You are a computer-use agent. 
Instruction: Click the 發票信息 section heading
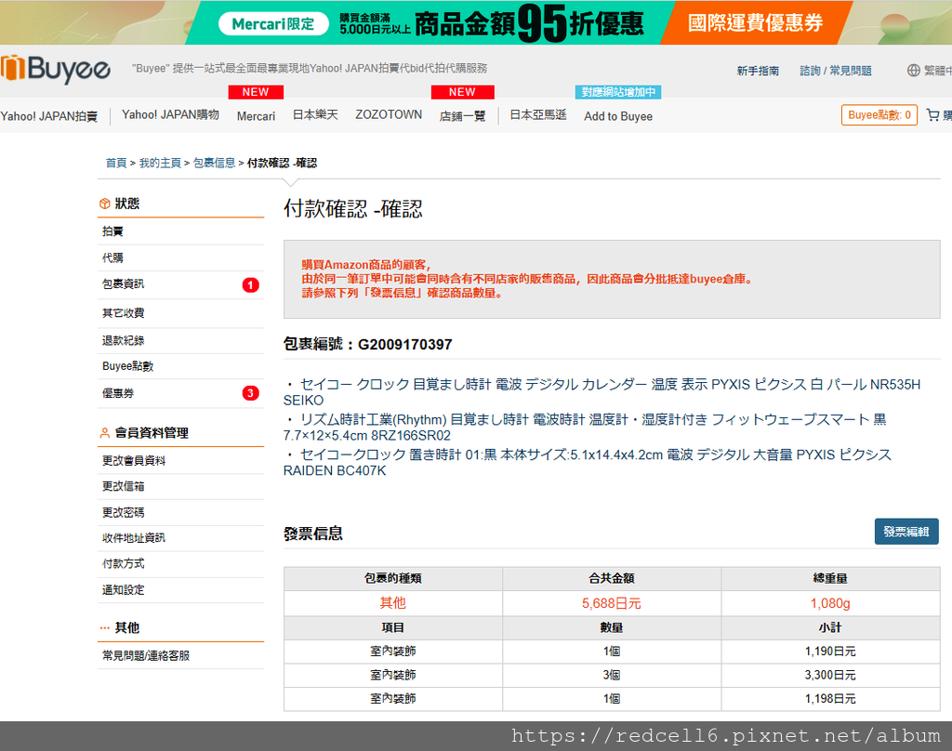313,534
